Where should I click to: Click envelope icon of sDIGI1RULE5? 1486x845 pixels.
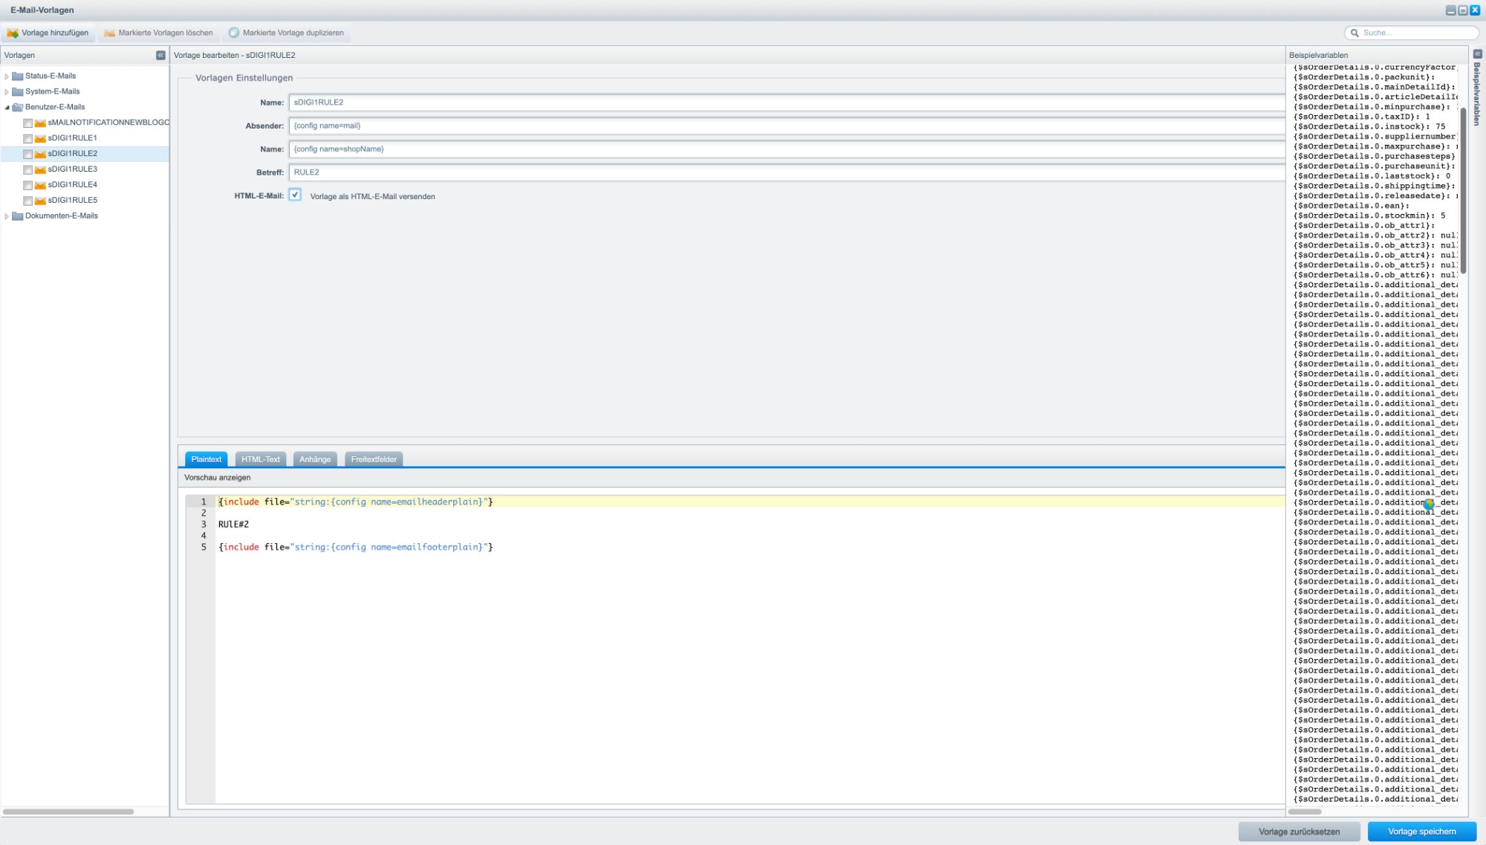point(40,201)
